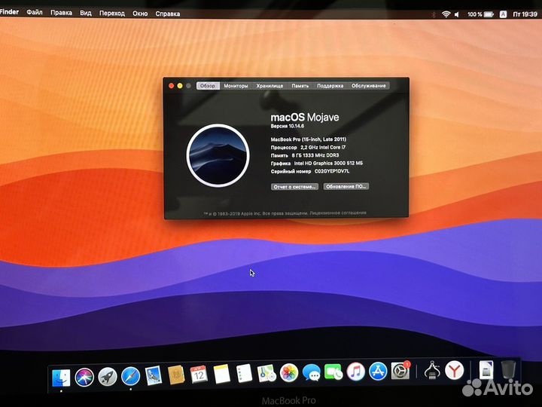Switch to the Обслуживание tab
This screenshot has height=407, width=542.
coord(368,85)
